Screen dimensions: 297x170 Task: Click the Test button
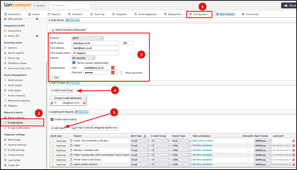point(55,77)
